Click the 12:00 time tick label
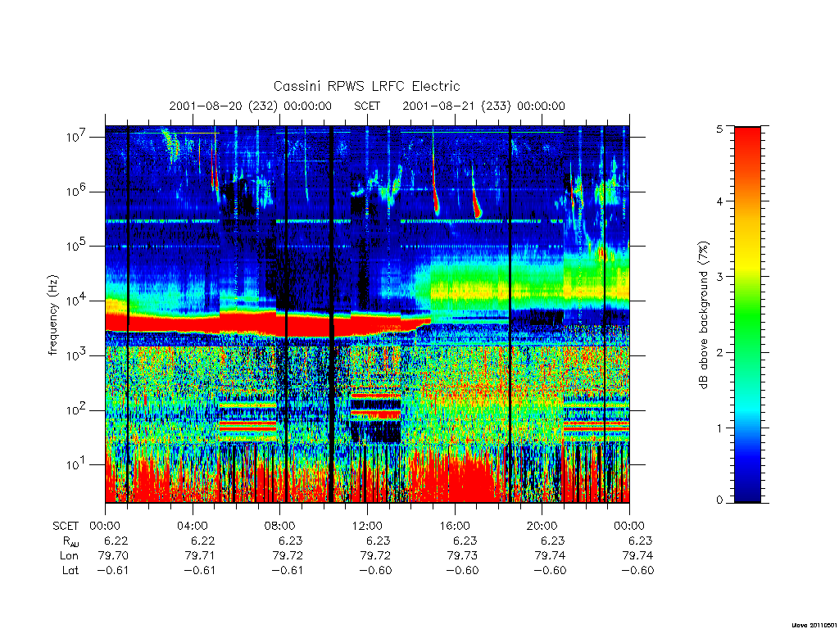Screen dimensions: 839x629 367,527
